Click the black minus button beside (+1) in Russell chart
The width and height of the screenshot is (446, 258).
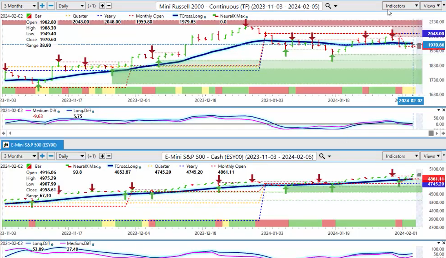(109, 6)
